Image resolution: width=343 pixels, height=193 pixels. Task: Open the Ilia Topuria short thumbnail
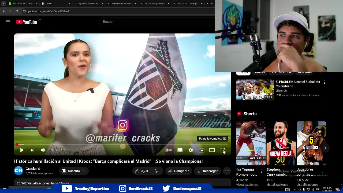[251, 143]
